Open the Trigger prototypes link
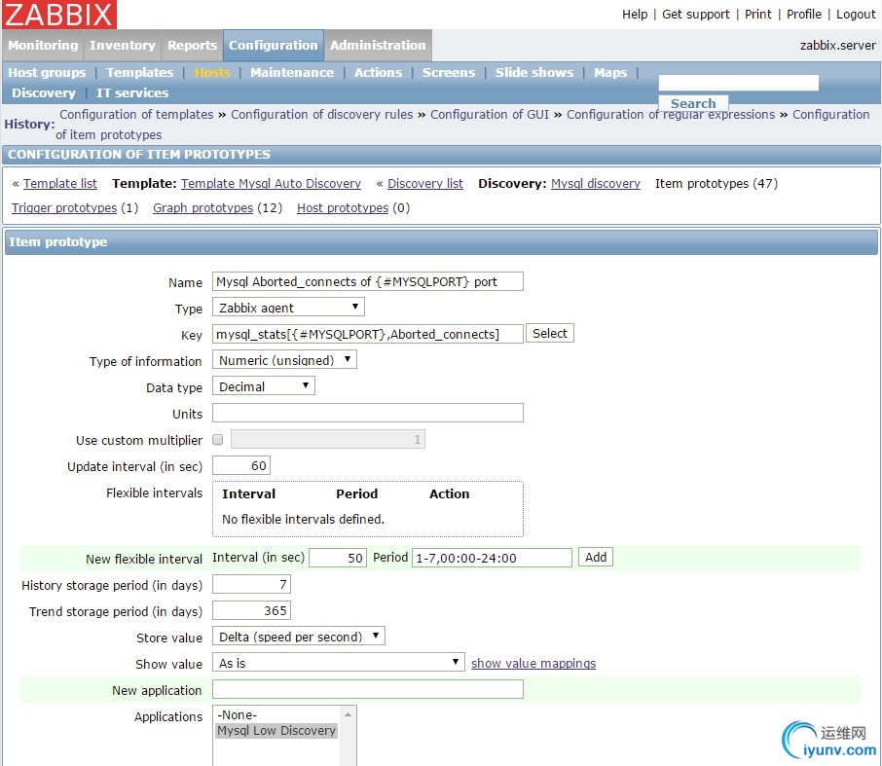The width and height of the screenshot is (882, 766). coord(64,207)
